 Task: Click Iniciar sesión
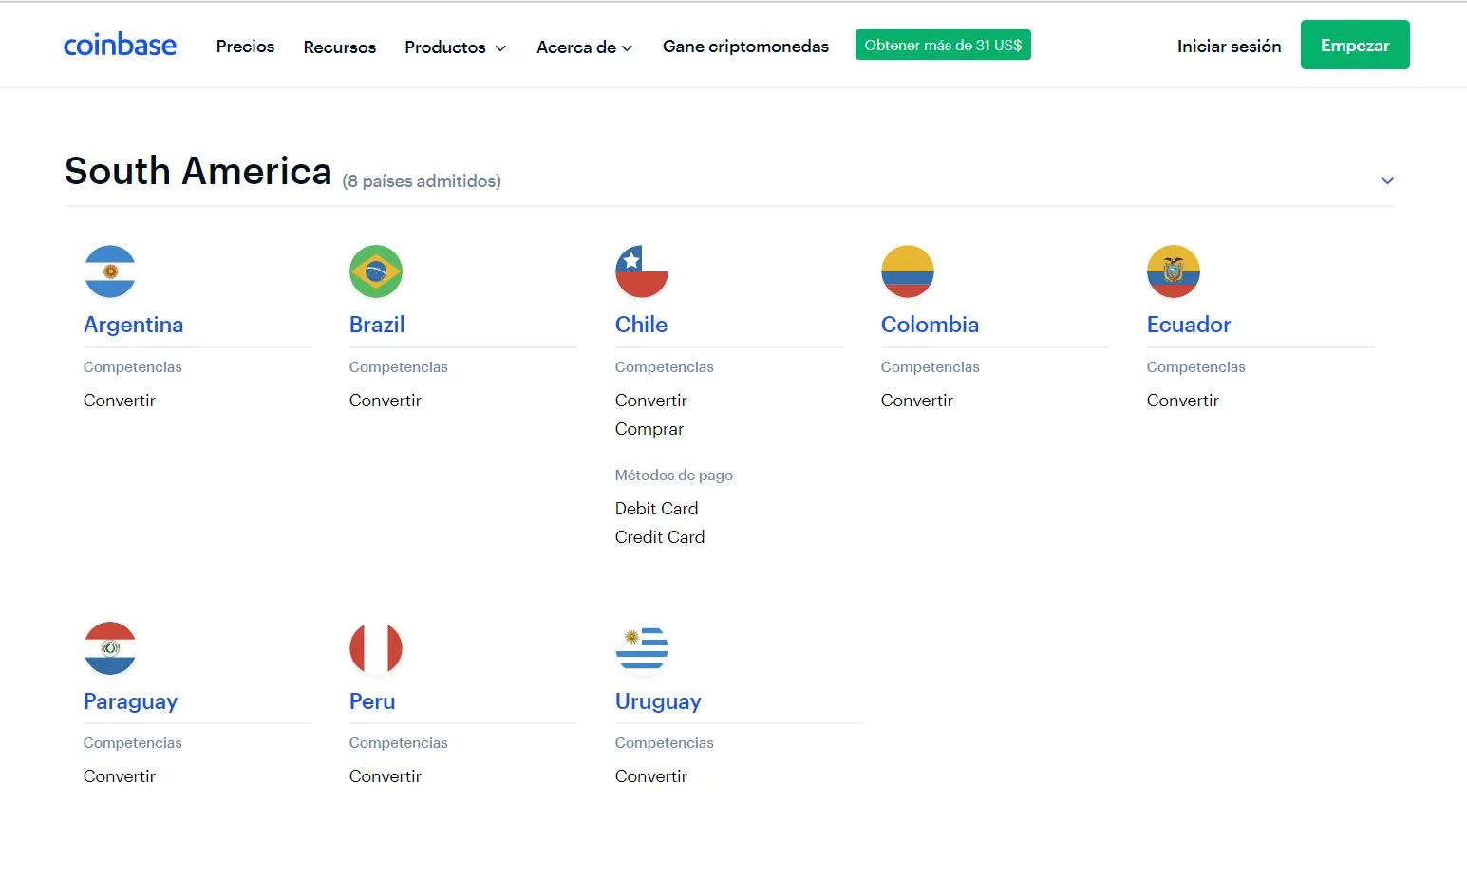(1229, 46)
